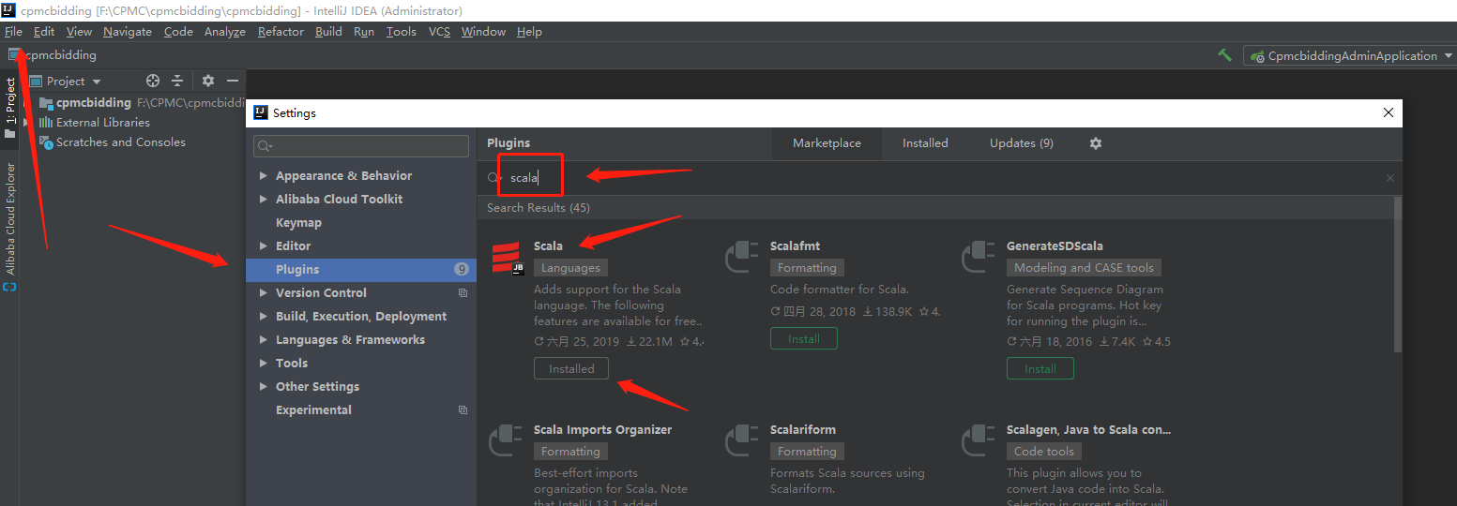Click the Scala Imports Organizer plugin icon
This screenshot has width=1457, height=506.
506,439
